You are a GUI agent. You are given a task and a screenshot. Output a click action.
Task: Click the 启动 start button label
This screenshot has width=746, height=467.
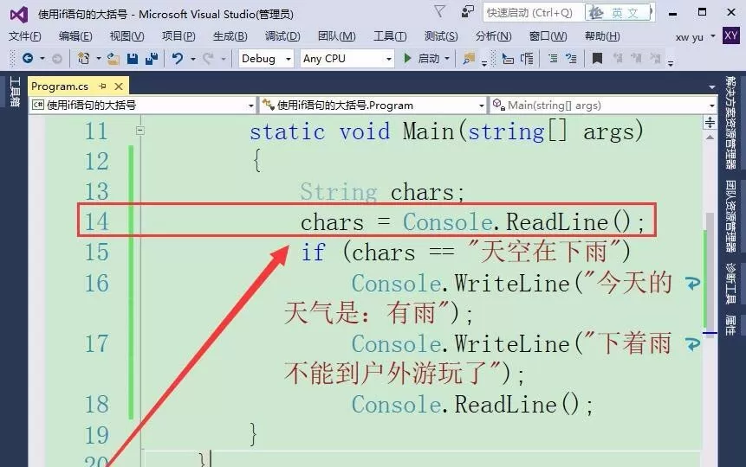pyautogui.click(x=429, y=59)
